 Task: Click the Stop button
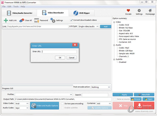point(123,106)
